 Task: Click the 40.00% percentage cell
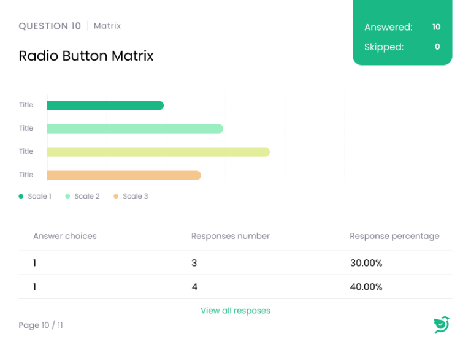(366, 287)
